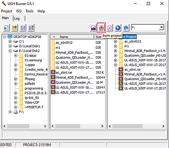Screen dimensions: 169x148
Task: Switch to the Main tab
Action: coord(6,18)
